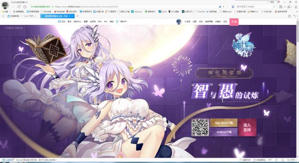299x163 pixels.
Task: Open 消息 messages in bilibili nav
Action: [x=194, y=22]
